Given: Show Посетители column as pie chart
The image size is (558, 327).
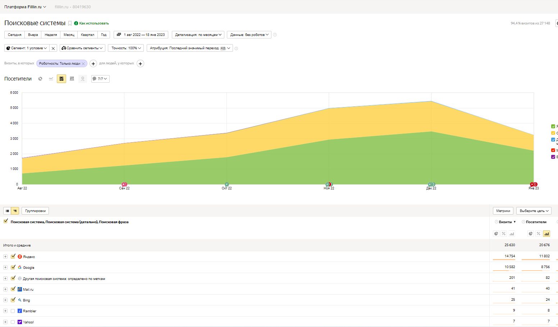Looking at the screenshot, I should (x=531, y=234).
